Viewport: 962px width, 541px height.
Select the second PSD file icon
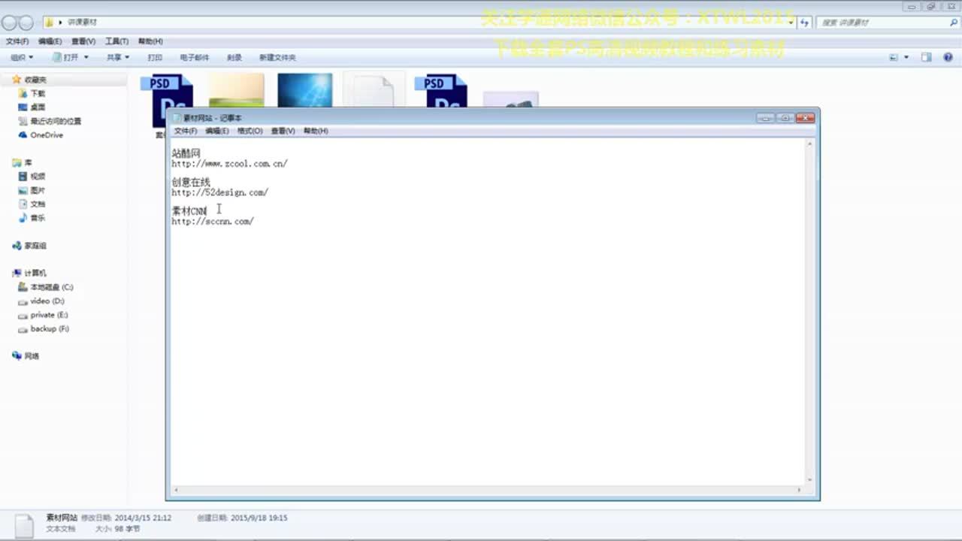441,90
